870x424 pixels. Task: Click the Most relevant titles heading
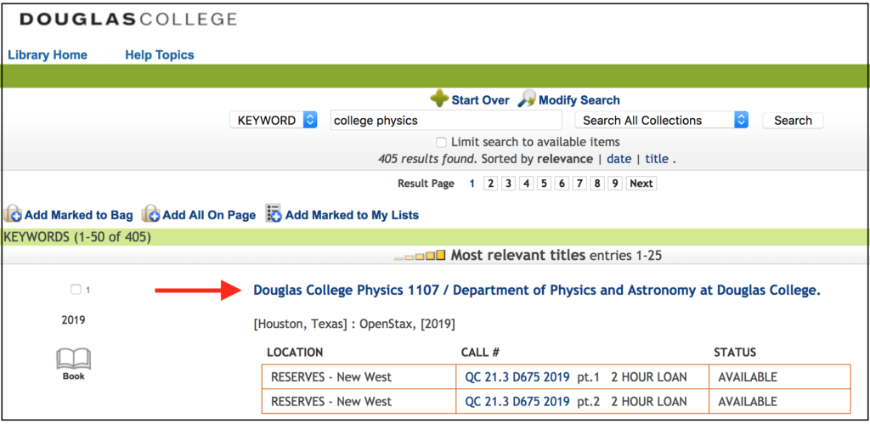[x=517, y=256]
